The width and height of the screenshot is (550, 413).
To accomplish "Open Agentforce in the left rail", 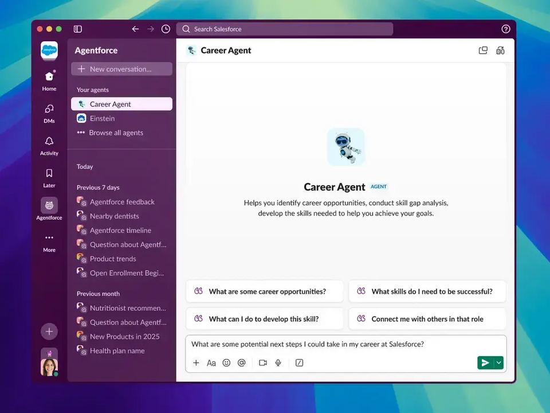I will coord(49,209).
